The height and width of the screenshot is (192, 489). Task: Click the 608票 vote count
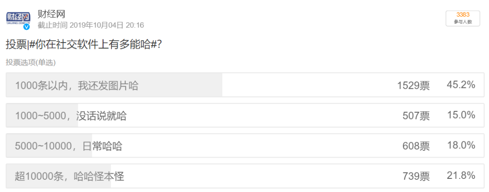[416, 146]
